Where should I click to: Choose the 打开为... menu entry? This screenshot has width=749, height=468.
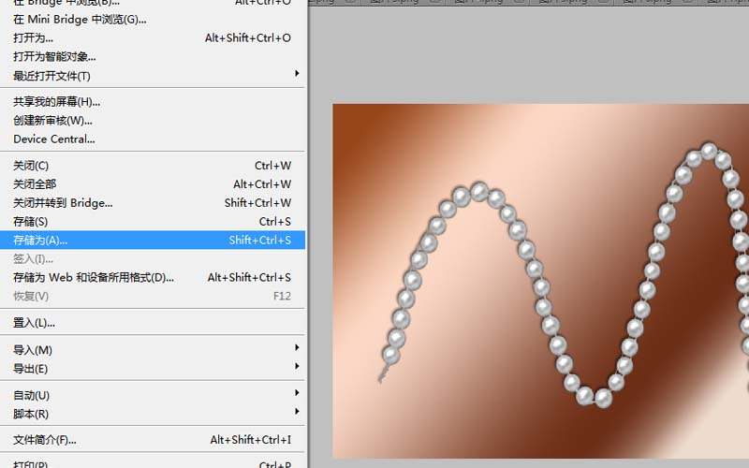coord(153,37)
